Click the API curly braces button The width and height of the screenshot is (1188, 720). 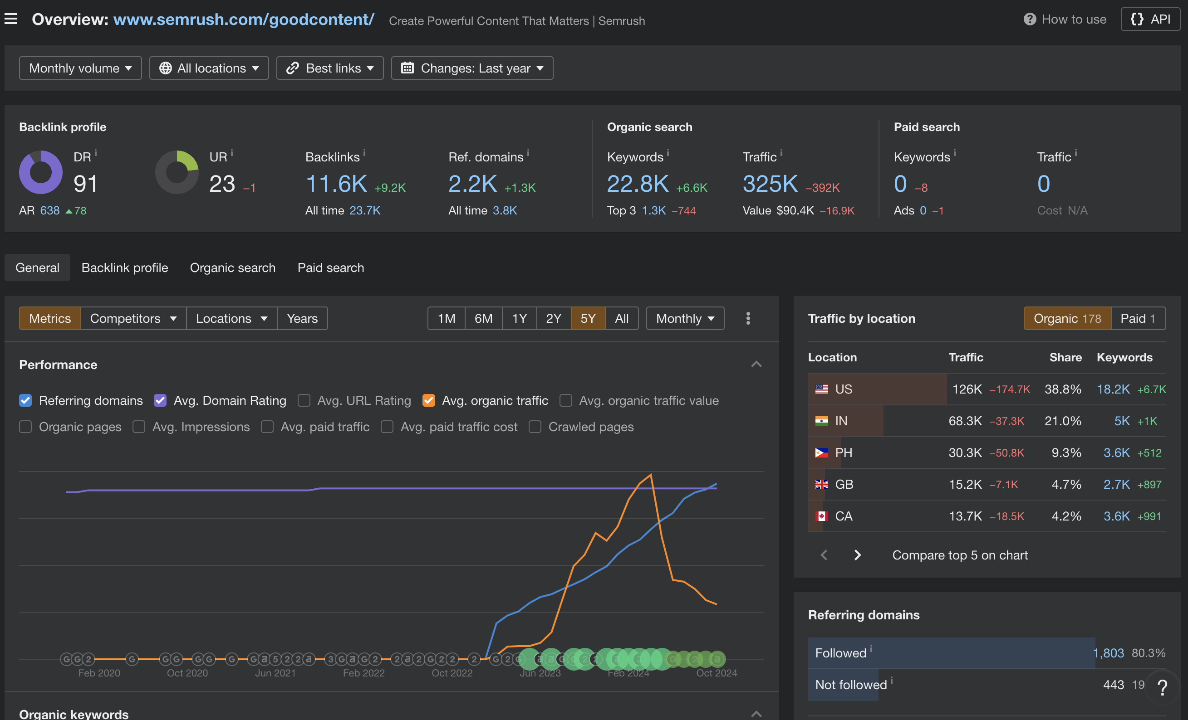point(1150,19)
